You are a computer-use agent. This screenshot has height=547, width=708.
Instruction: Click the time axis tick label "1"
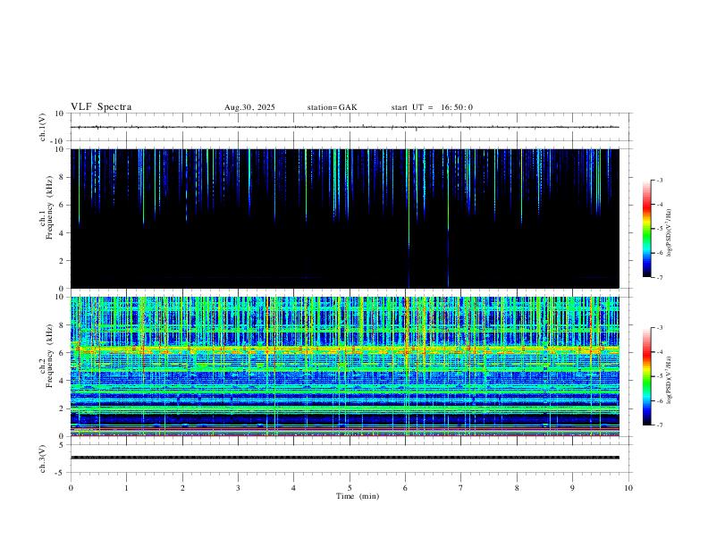pos(126,488)
